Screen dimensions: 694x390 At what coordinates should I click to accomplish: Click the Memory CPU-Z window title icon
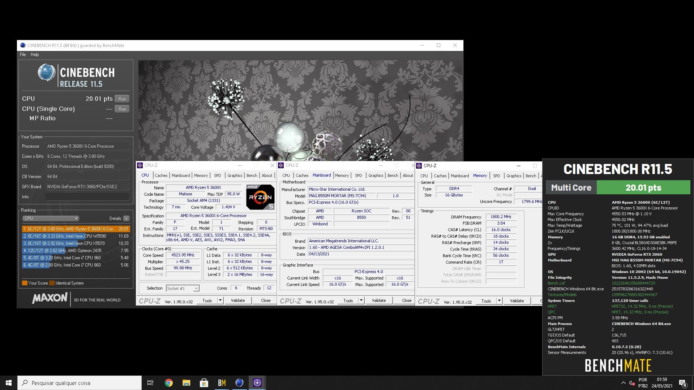coord(419,166)
